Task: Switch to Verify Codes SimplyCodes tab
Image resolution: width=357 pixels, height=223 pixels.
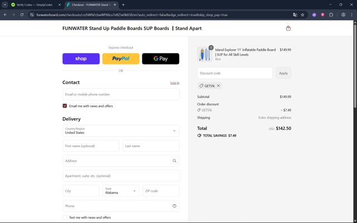Action: coord(34,5)
